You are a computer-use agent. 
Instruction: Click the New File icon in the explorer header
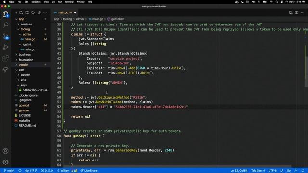point(21,12)
